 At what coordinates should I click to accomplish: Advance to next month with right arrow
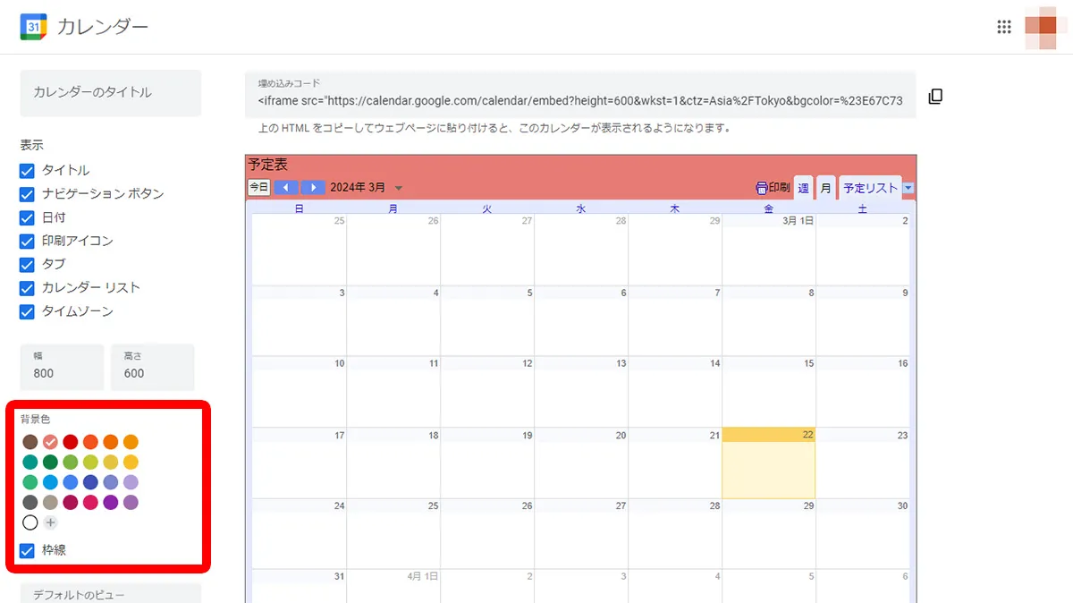click(x=313, y=188)
